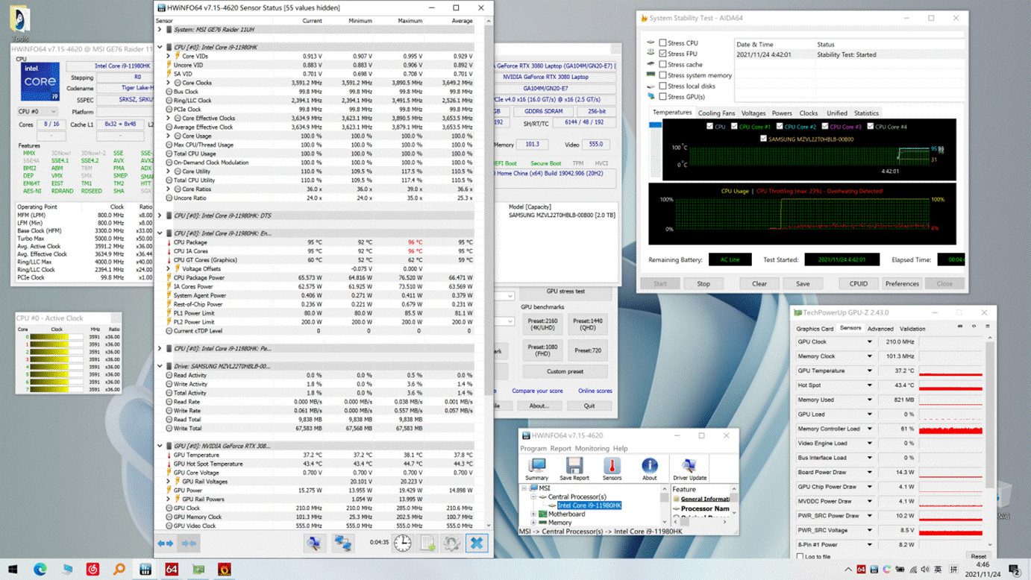The height and width of the screenshot is (580, 1031).
Task: Enable Stress system memory checkbox
Action: pyautogui.click(x=662, y=75)
